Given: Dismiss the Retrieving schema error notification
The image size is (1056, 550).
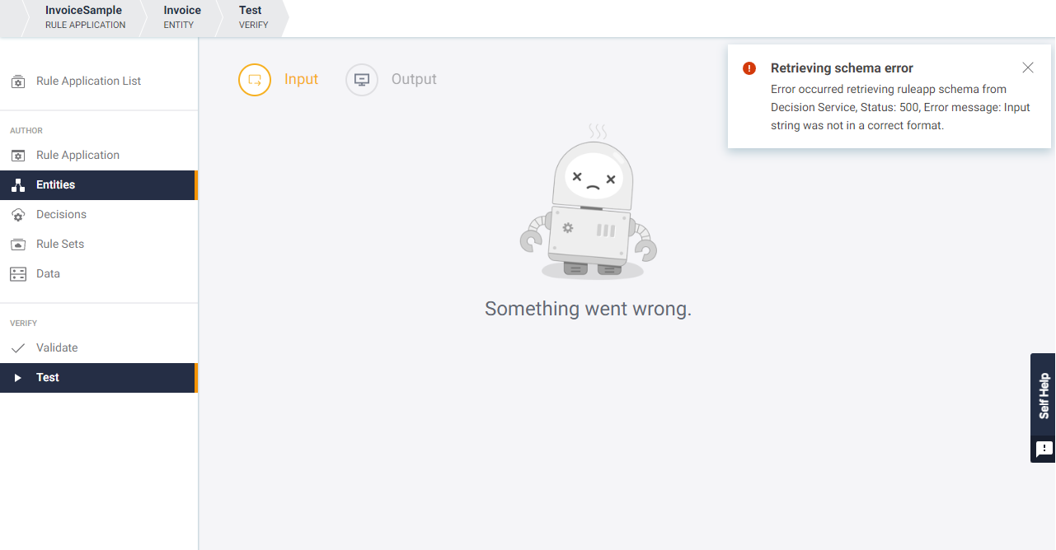Looking at the screenshot, I should click(x=1027, y=68).
